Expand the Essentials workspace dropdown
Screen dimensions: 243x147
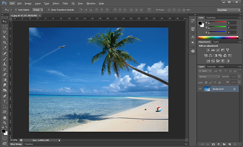(228, 10)
